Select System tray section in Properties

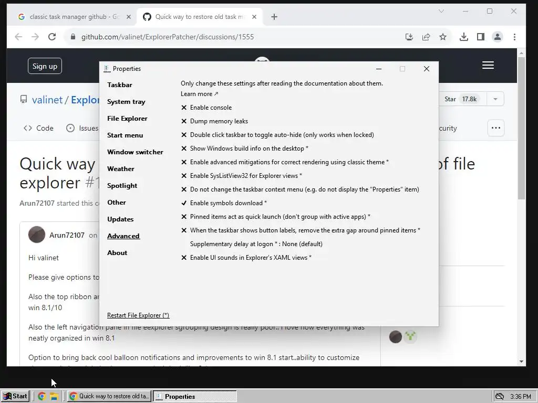(x=126, y=102)
